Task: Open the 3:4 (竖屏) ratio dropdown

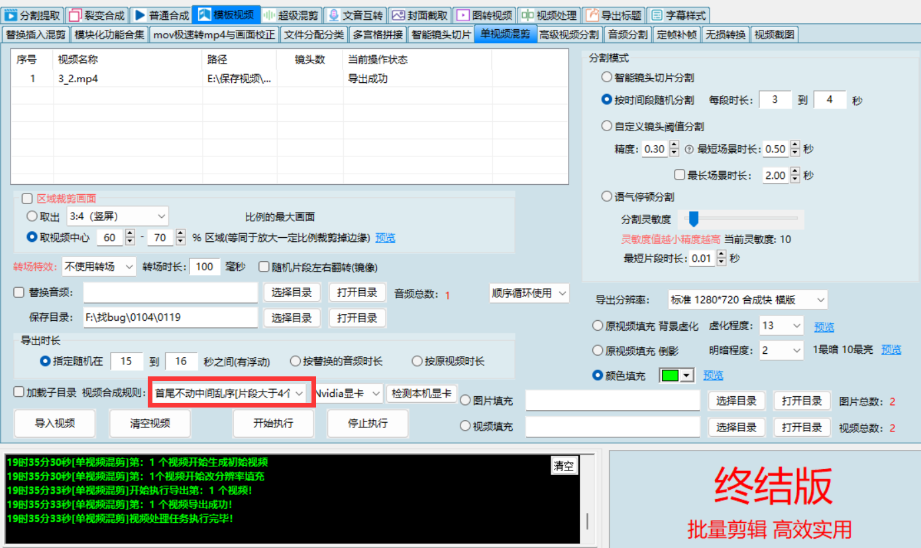Action: [117, 216]
